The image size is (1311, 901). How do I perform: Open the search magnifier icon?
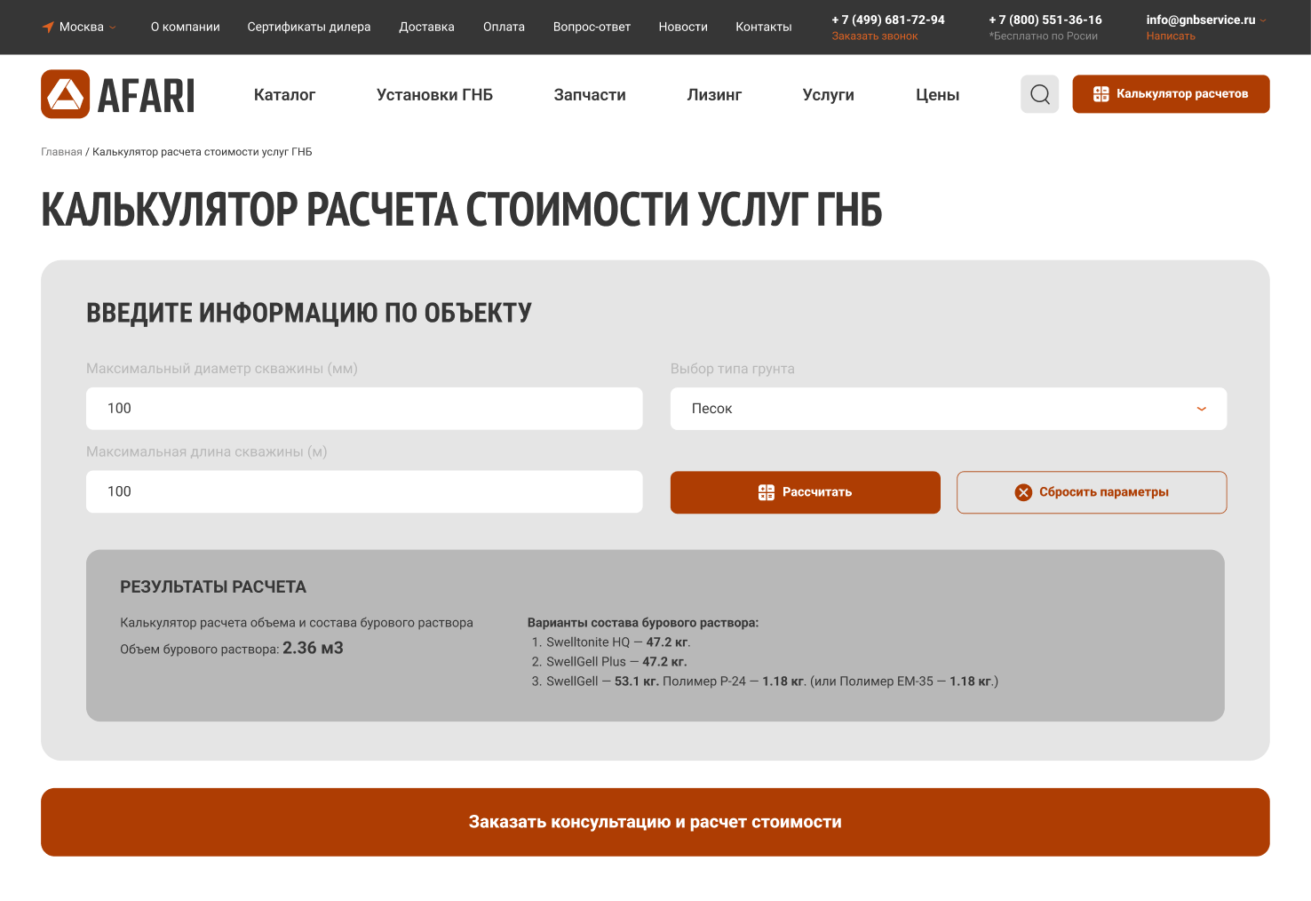pos(1039,94)
